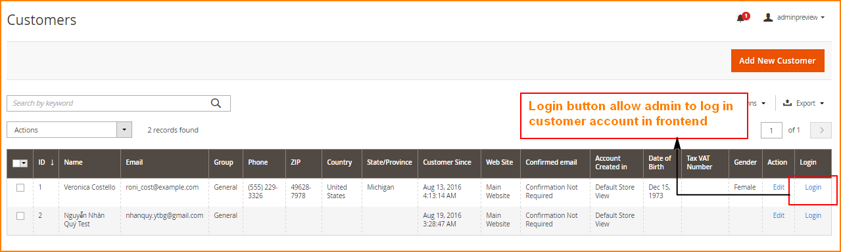Edit the nhanquy.ytbg@gmail.com customer
The height and width of the screenshot is (252, 841).
tap(779, 215)
